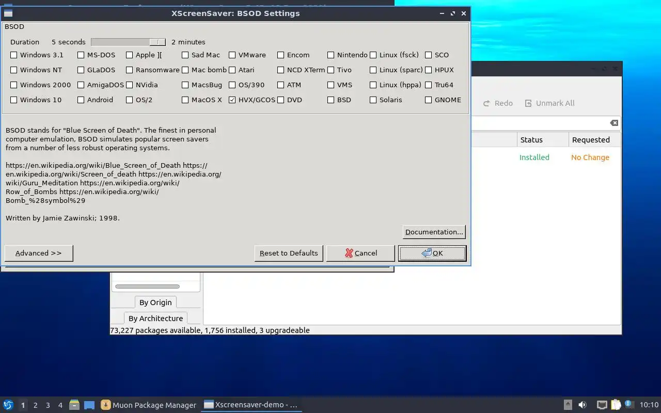This screenshot has width=661, height=413.
Task: Switch to Muon Package Manager in the taskbar
Action: (149, 405)
